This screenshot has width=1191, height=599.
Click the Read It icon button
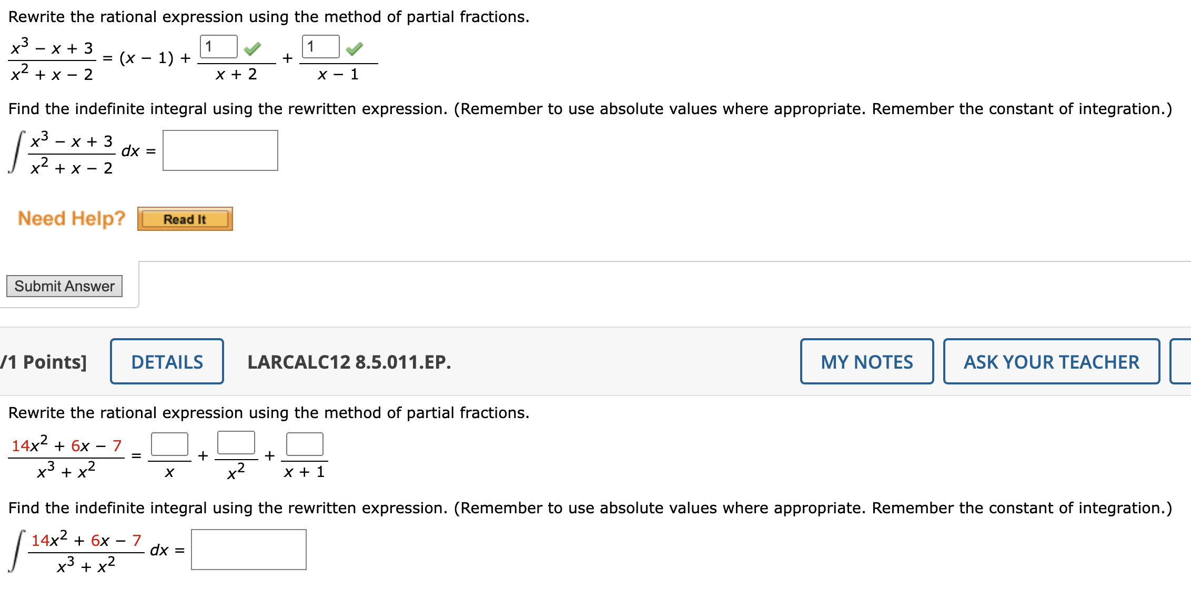184,219
